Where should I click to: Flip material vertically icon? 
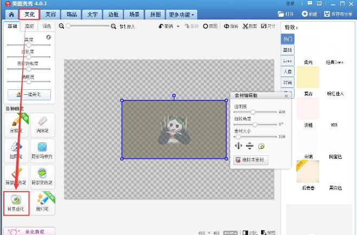tap(250, 146)
